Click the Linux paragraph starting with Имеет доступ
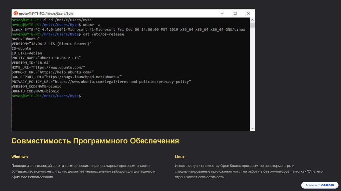This screenshot has height=191, width=341. point(248,171)
